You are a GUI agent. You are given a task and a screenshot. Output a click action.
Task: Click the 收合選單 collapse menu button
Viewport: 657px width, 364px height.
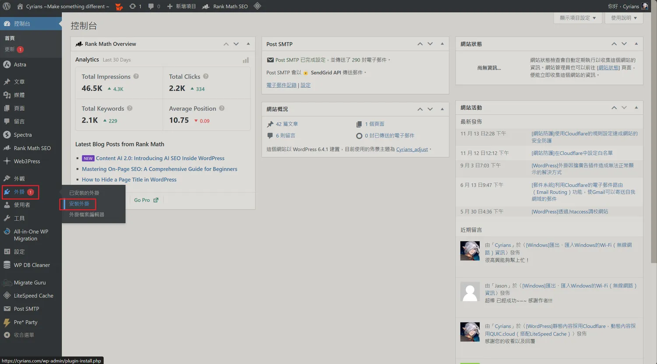point(24,335)
